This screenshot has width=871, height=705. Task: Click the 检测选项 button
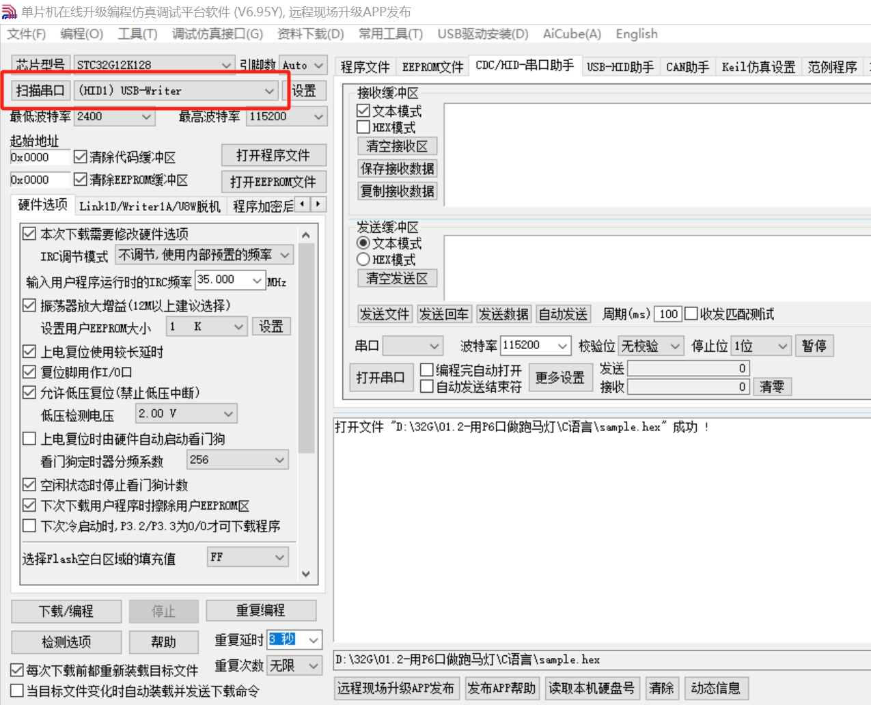point(66,641)
